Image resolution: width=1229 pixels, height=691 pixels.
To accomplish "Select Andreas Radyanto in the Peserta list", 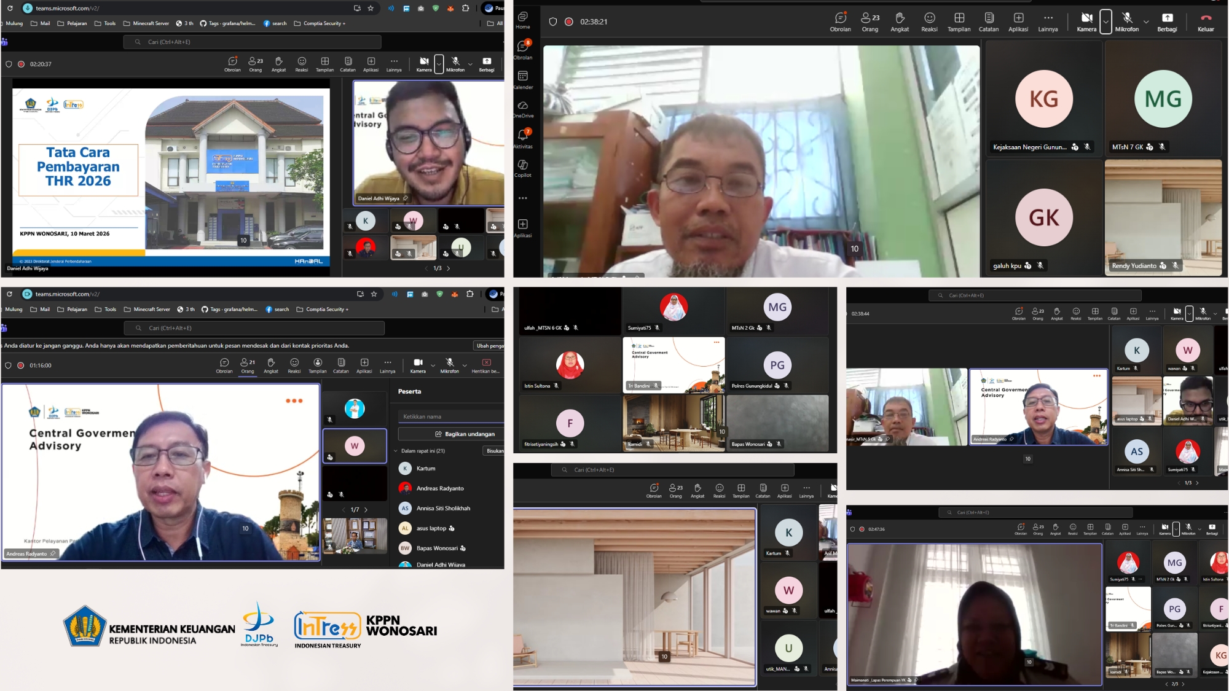I will (440, 488).
